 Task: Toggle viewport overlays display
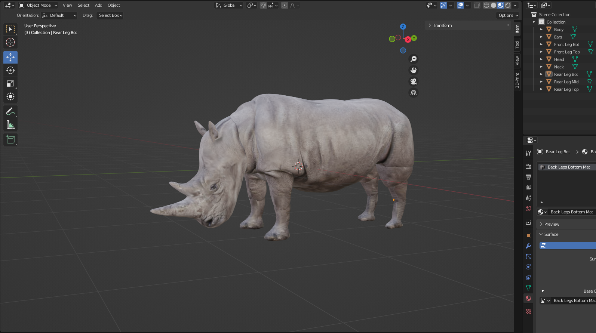[x=461, y=5]
